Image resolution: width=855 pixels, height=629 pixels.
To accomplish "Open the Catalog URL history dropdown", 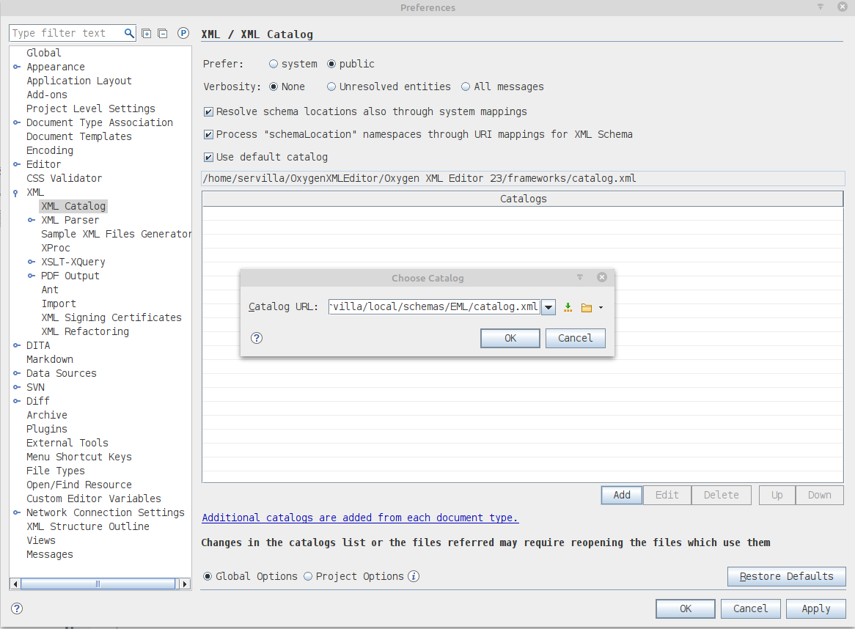I will (549, 307).
